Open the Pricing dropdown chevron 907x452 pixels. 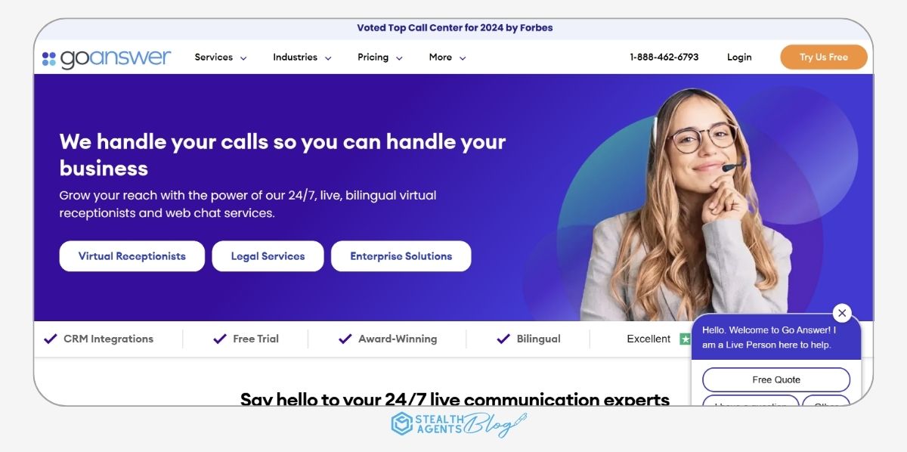[399, 58]
